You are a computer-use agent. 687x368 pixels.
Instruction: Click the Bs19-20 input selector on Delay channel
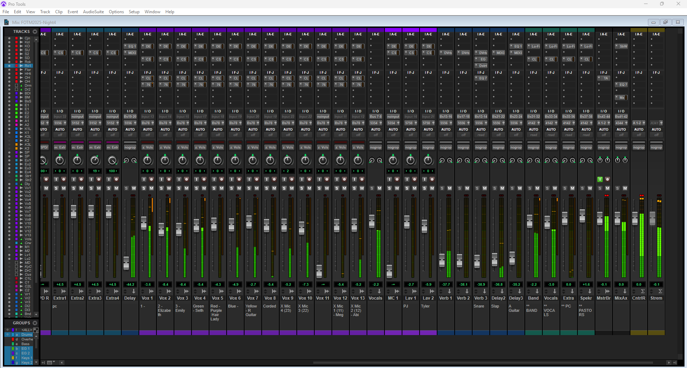[x=130, y=117]
